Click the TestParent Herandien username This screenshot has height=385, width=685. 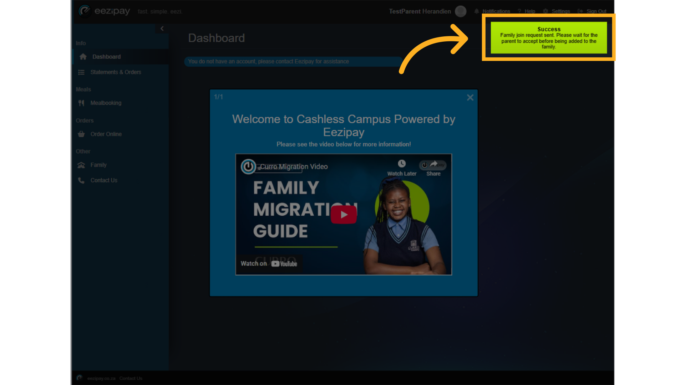(420, 11)
